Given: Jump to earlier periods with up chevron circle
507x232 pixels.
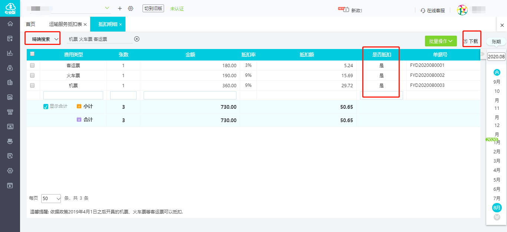Looking at the screenshot, I should 497,72.
